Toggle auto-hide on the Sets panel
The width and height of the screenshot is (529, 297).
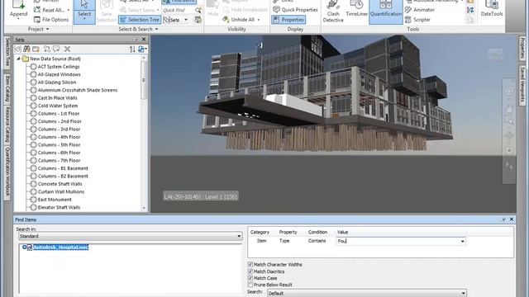[136, 40]
